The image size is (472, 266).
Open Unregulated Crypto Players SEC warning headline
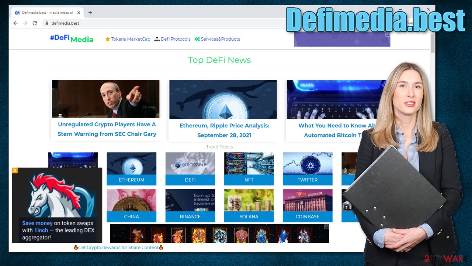[107, 129]
